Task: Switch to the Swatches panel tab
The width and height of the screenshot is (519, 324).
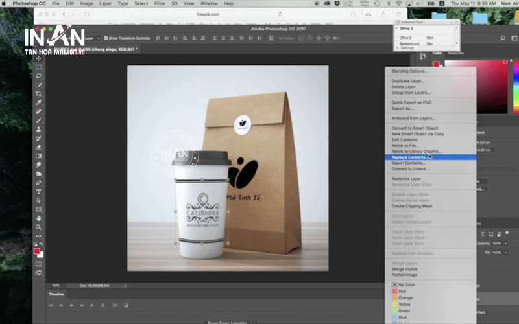Action: (x=456, y=53)
